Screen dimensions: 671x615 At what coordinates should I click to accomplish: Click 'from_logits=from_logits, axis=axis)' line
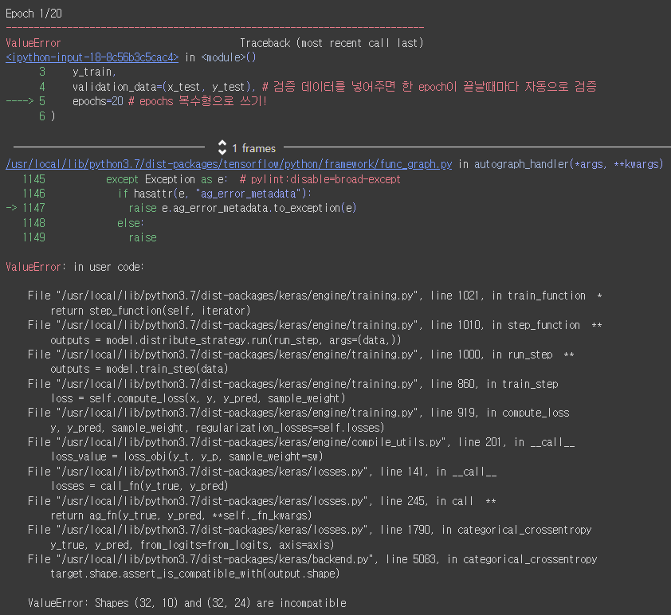point(192,545)
